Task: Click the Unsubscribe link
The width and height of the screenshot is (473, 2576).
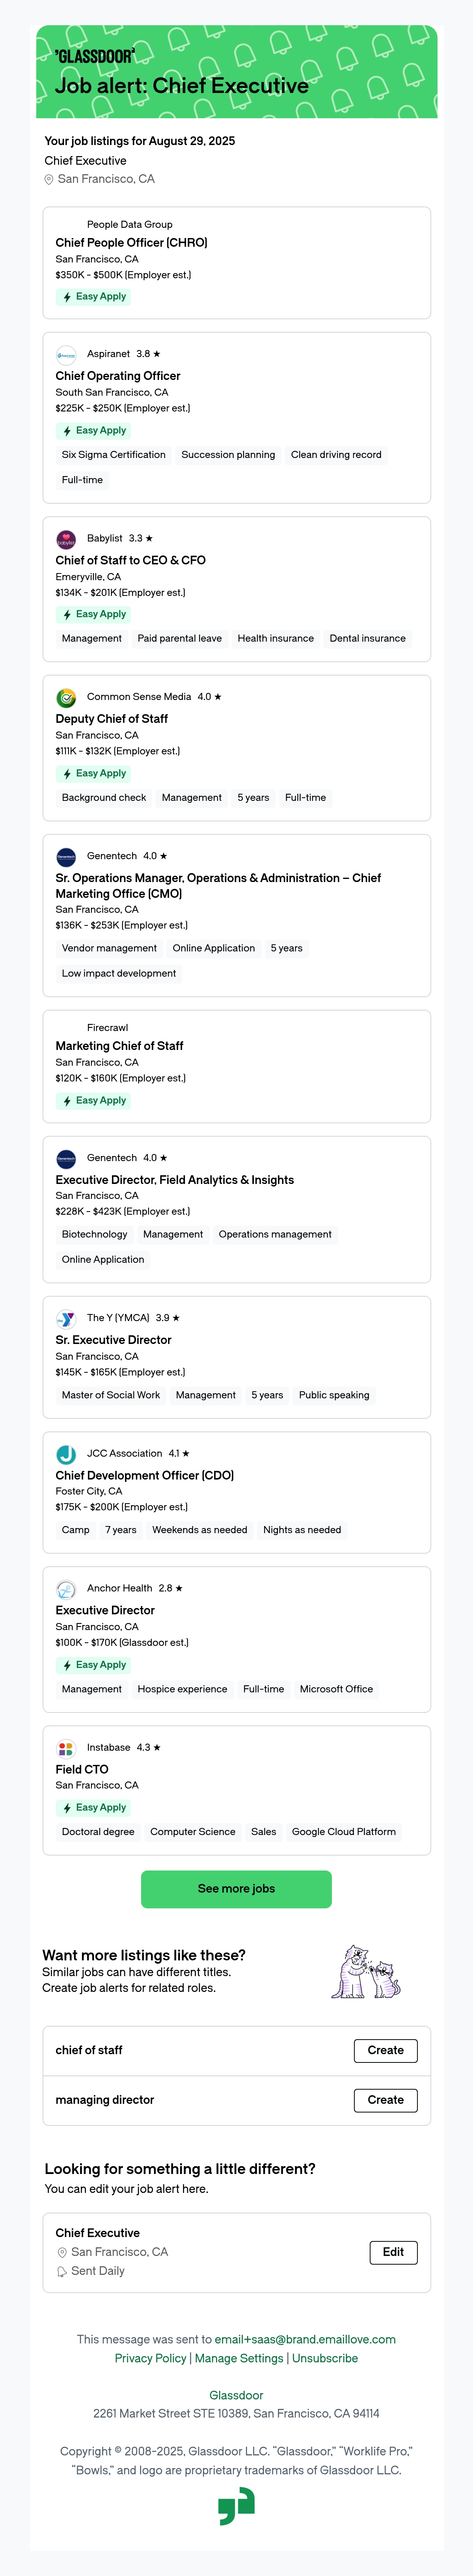Action: [x=325, y=2358]
